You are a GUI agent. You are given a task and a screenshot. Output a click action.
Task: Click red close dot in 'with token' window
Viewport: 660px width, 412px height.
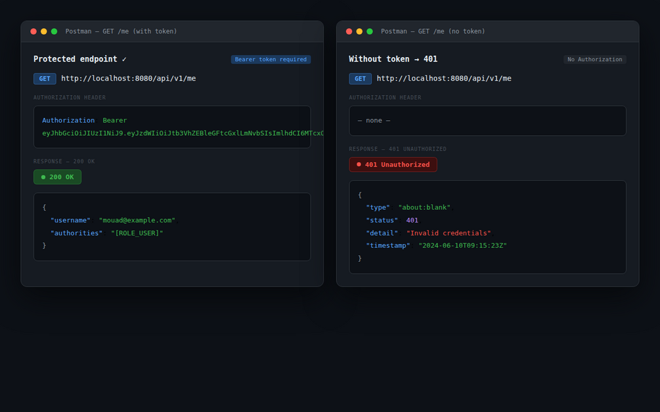click(x=33, y=31)
